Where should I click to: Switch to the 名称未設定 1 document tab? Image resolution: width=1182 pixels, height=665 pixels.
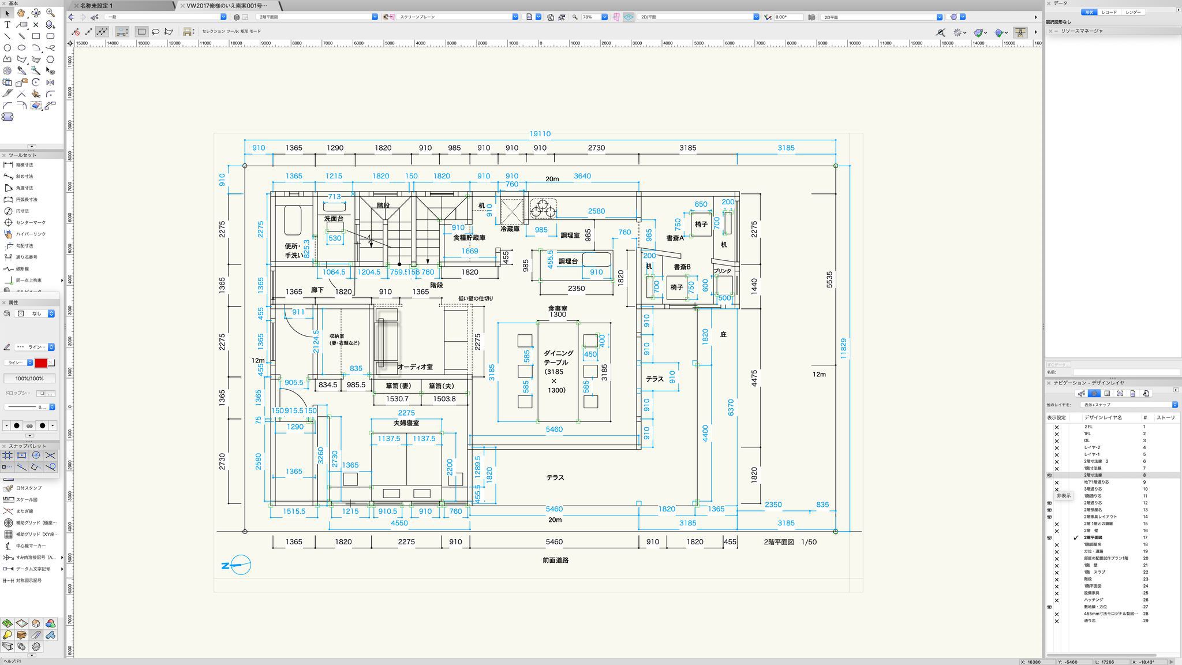96,5
